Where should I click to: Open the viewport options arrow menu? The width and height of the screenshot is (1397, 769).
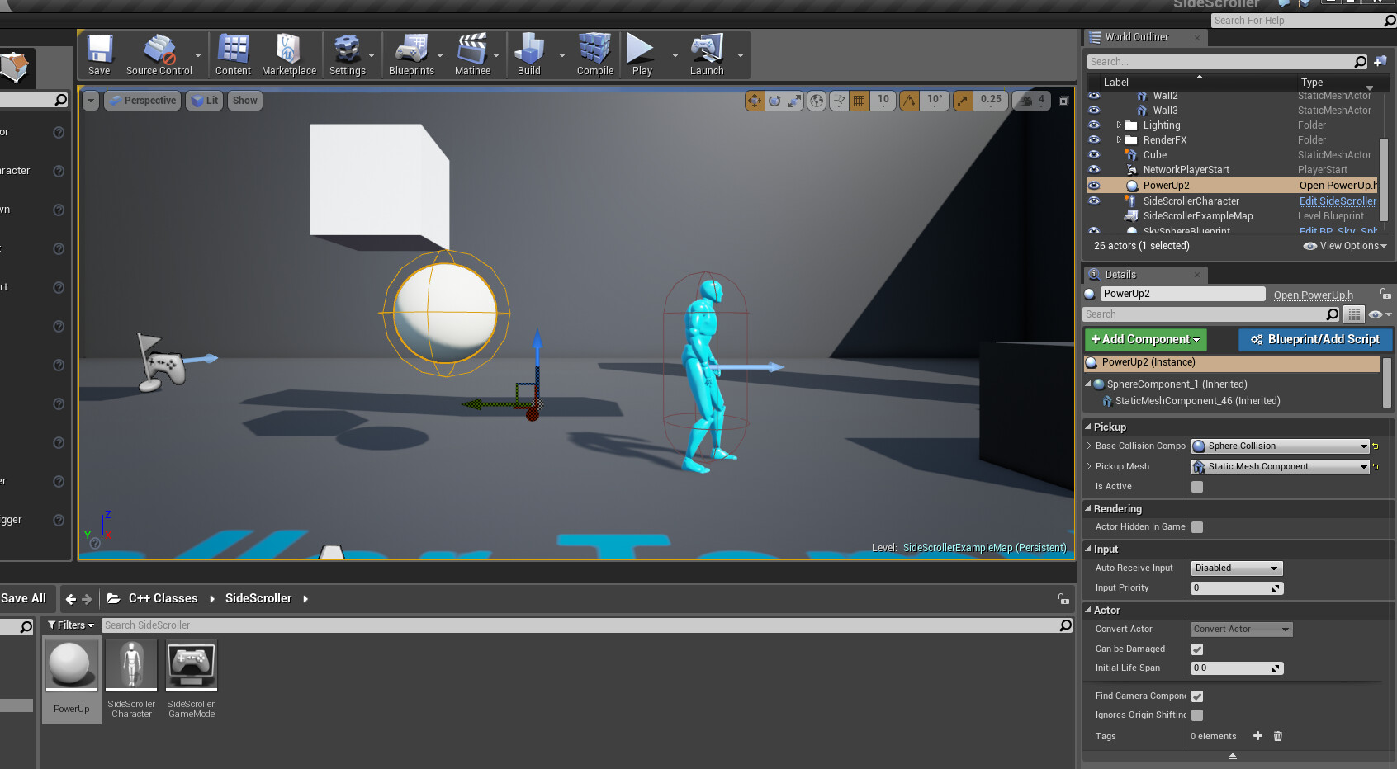tap(91, 101)
